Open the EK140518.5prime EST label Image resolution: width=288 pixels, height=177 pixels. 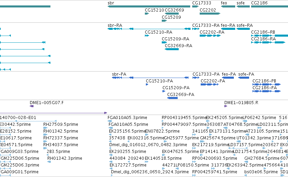pos(163,159)
